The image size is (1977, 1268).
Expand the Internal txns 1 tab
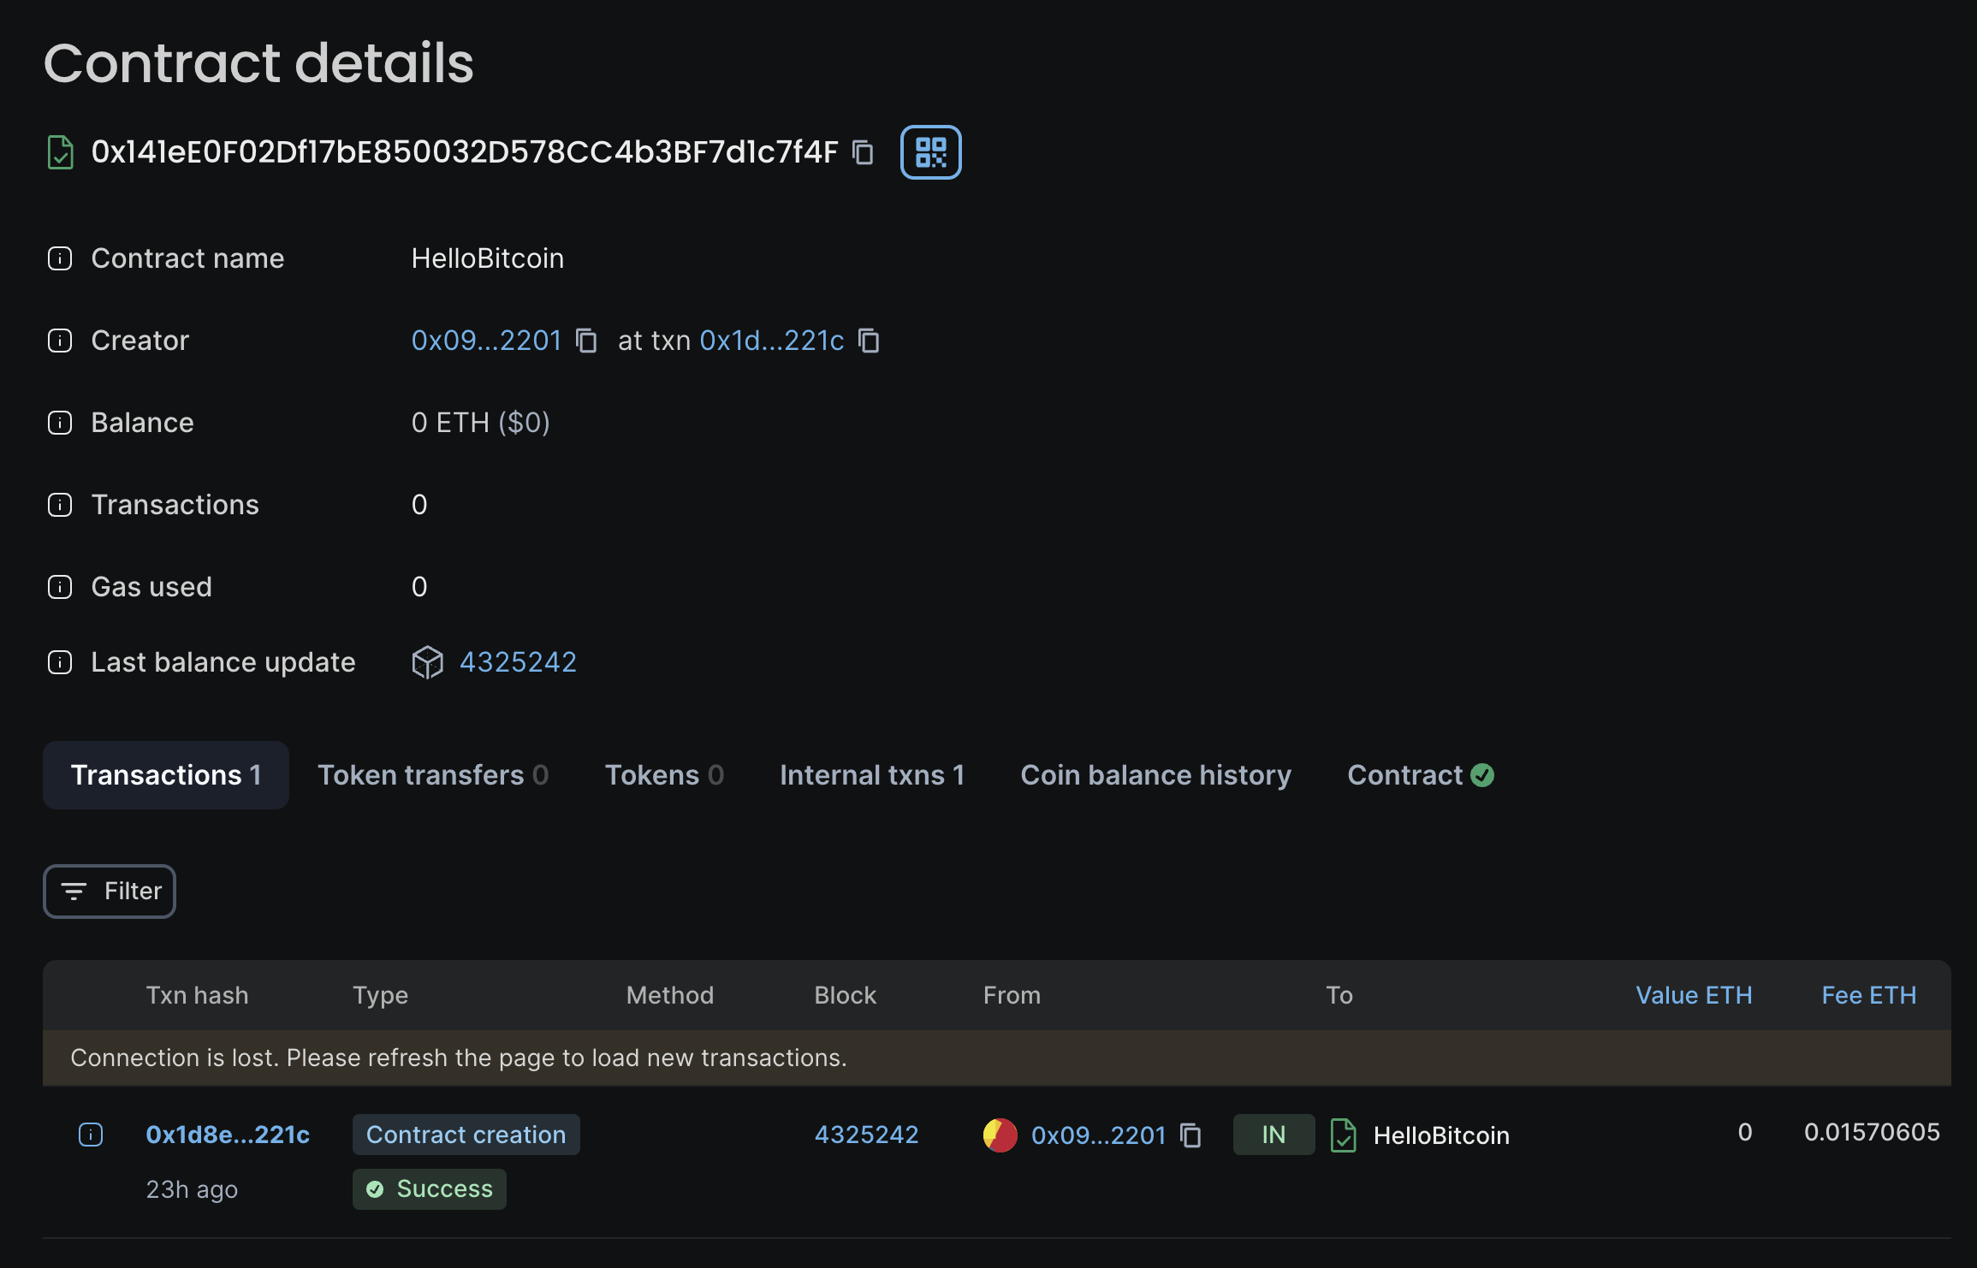click(x=872, y=775)
